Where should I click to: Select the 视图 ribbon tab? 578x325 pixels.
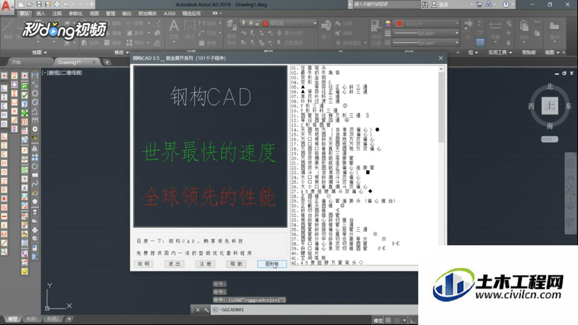(94, 13)
